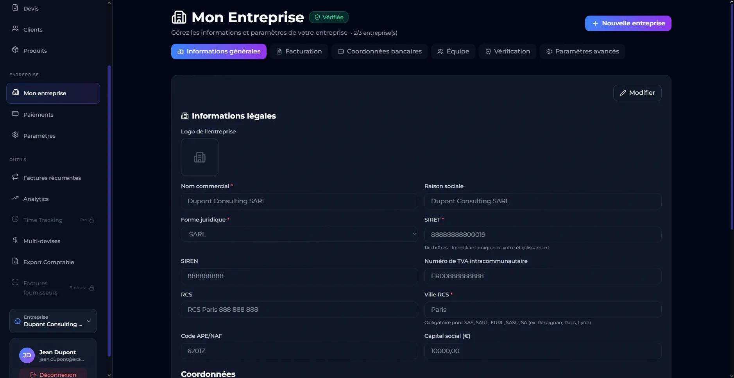Open the Produits box icon
734x378 pixels.
coord(15,50)
